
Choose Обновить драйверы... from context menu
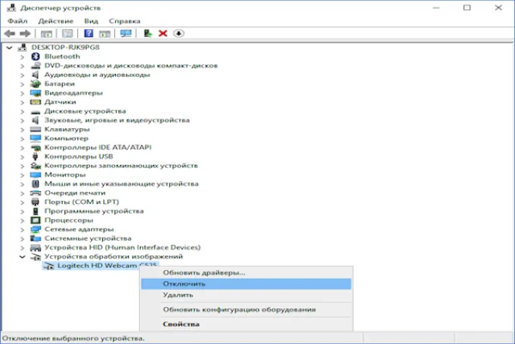(x=246, y=272)
